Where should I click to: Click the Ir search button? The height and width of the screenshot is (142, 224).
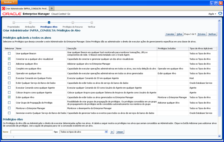tap(112, 132)
